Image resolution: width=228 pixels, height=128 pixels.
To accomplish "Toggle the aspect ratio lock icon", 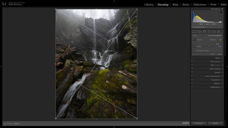I will coord(221,39).
